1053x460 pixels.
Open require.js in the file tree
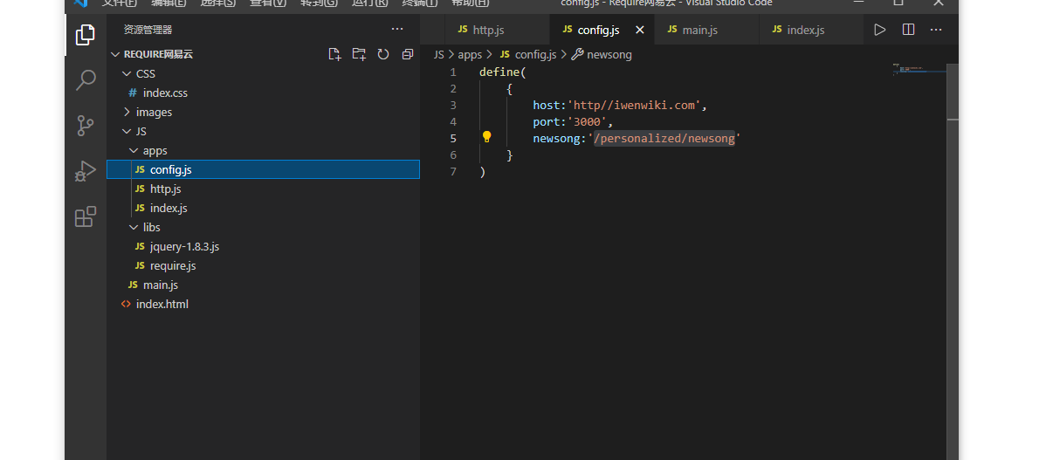[263, 265]
